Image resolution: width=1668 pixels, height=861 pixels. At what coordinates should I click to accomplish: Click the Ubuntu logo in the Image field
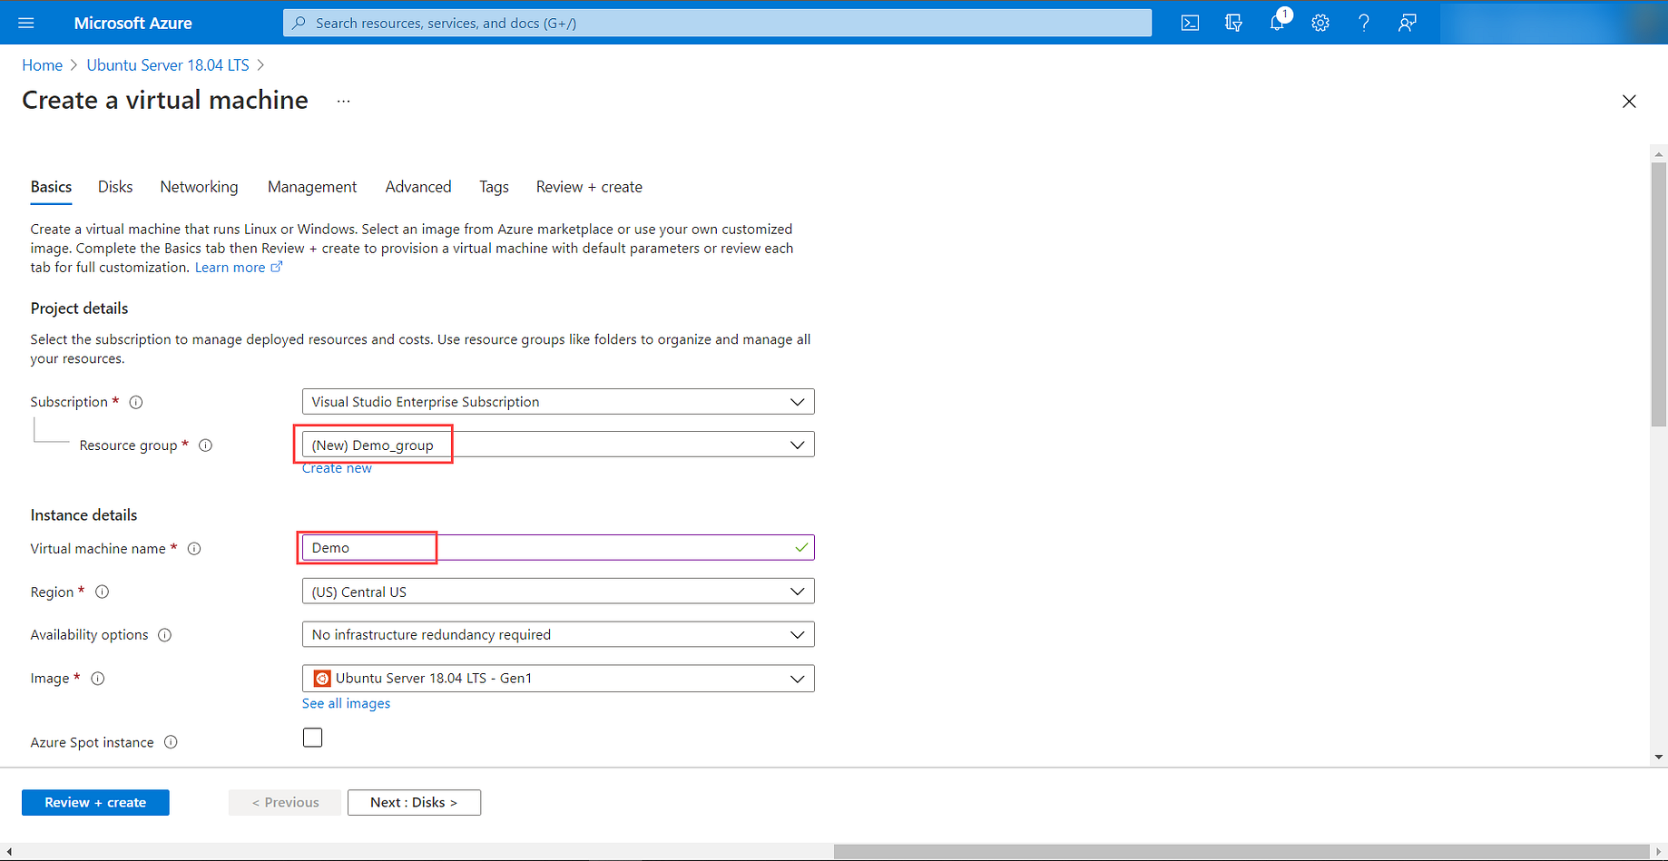[322, 679]
